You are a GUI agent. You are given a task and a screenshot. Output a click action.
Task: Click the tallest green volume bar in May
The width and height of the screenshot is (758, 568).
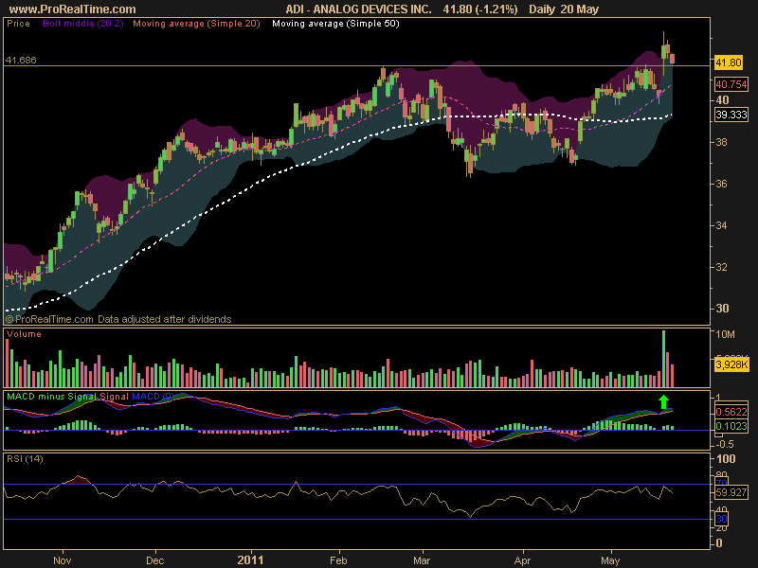click(x=664, y=359)
